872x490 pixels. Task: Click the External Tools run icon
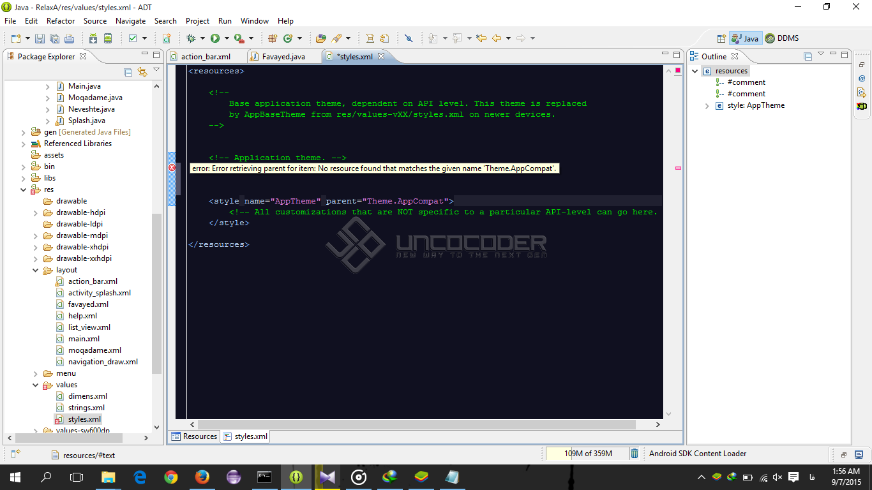tap(239, 38)
